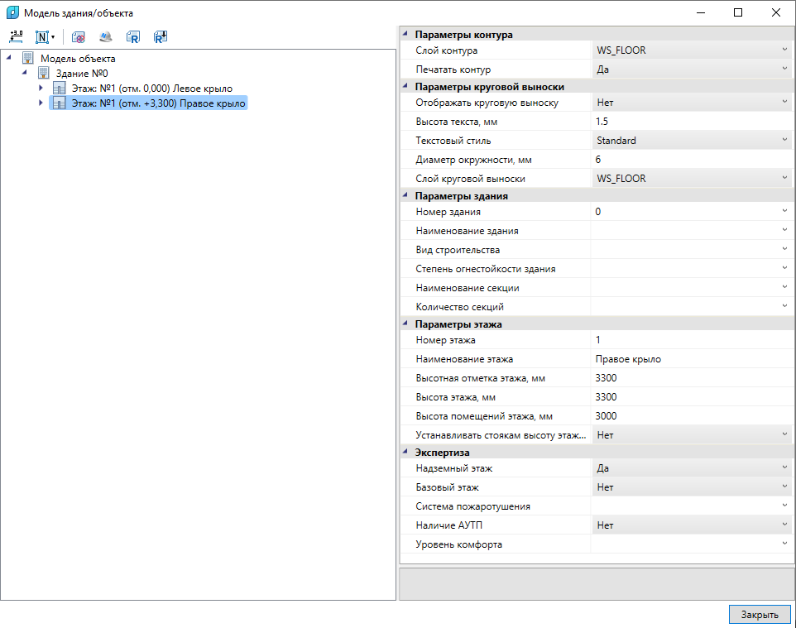This screenshot has height=628, width=796.
Task: Toggle the Отображать круговую выноску value
Action: pyautogui.click(x=692, y=103)
